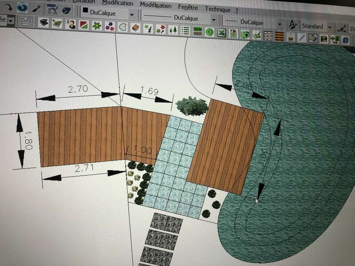Open the Modification menu
Screen dimensions: 355x266
[x=117, y=3]
